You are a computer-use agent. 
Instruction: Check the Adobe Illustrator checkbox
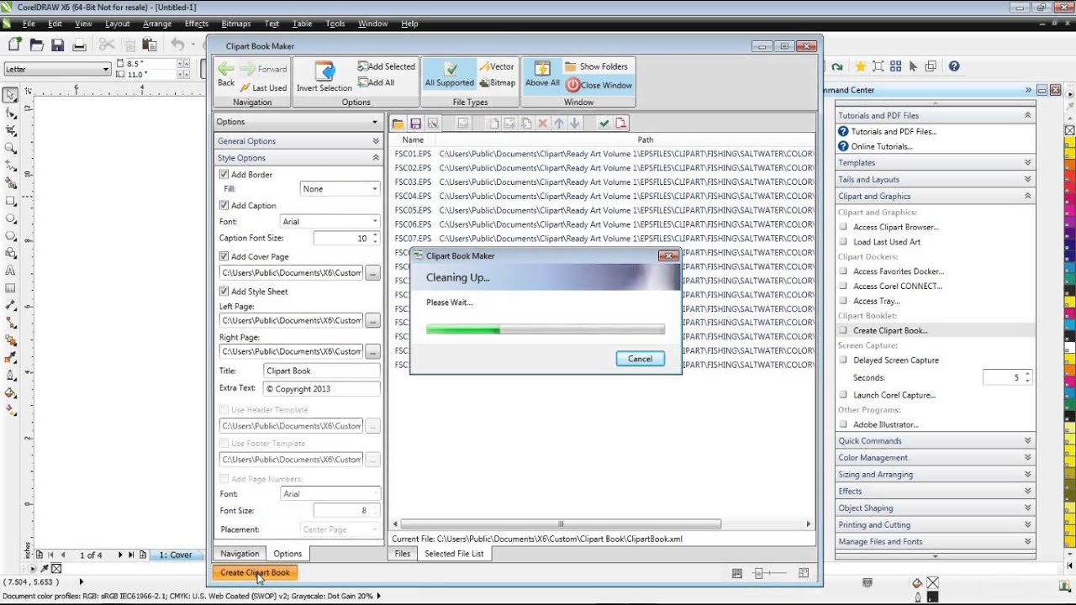(844, 424)
